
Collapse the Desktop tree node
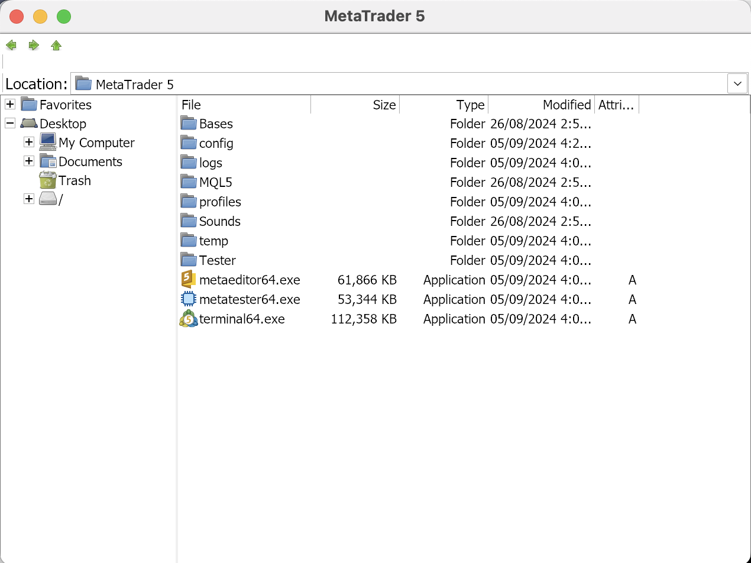point(10,124)
